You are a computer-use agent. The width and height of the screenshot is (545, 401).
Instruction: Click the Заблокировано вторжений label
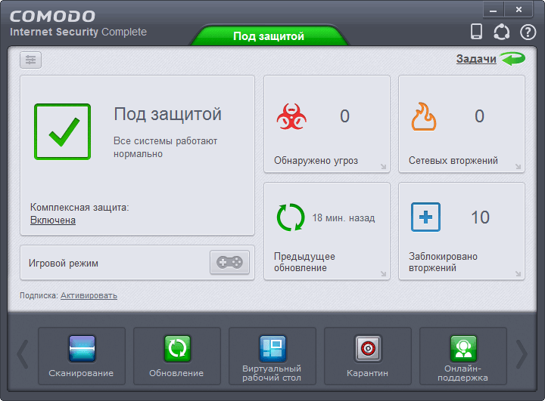click(x=443, y=262)
